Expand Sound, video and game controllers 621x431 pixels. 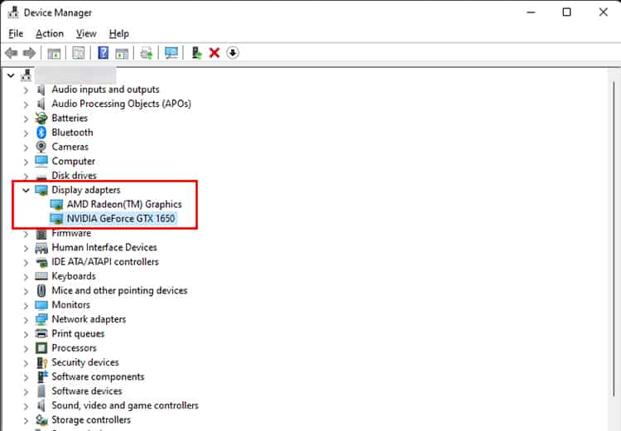tap(26, 406)
